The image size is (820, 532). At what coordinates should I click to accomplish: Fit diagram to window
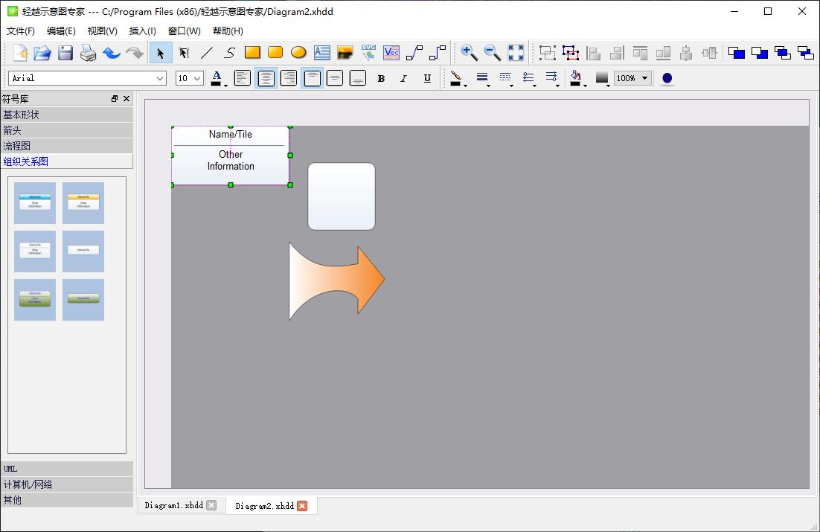click(516, 53)
